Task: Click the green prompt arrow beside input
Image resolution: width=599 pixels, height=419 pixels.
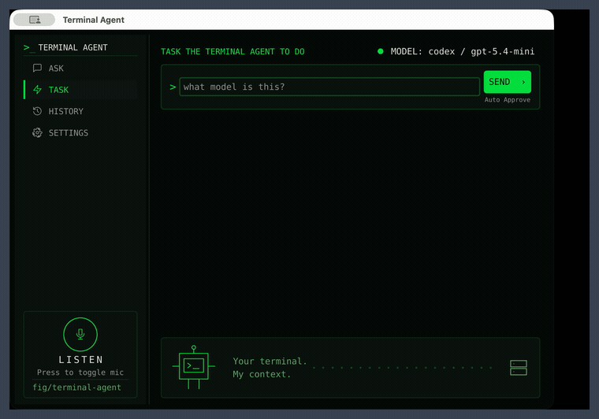Action: coord(173,87)
